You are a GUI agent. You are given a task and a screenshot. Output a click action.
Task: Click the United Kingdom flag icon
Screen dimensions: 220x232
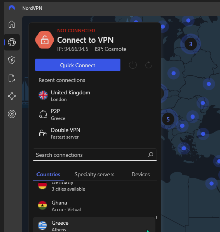pyautogui.click(x=43, y=95)
